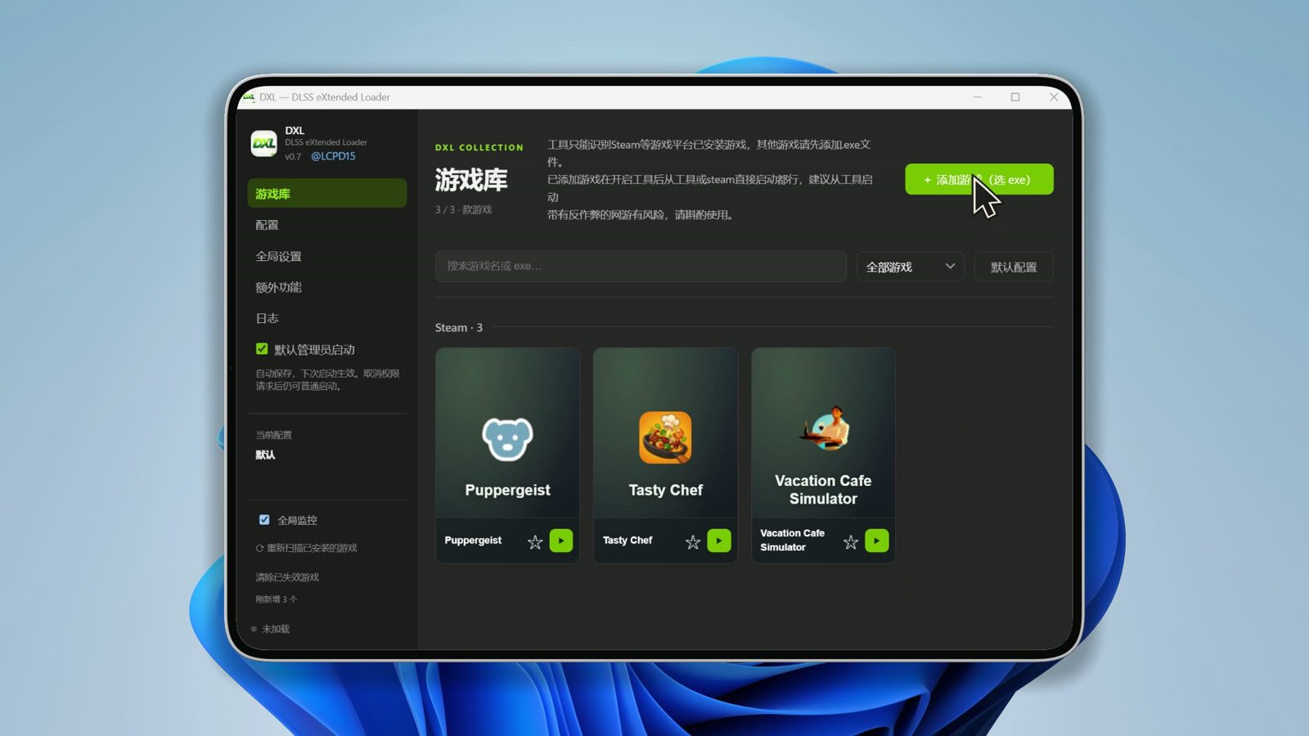Favorite Tasty Chef with its star icon
Viewport: 1309px width, 736px height.
pyautogui.click(x=693, y=541)
